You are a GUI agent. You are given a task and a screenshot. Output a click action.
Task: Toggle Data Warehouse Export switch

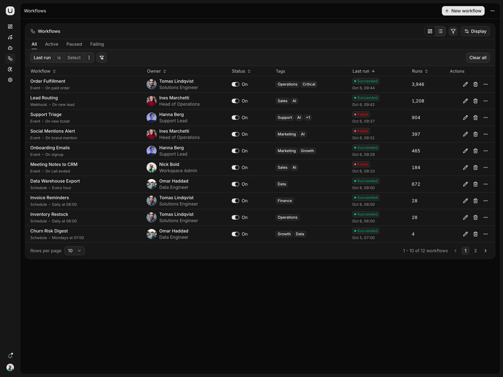tap(236, 184)
